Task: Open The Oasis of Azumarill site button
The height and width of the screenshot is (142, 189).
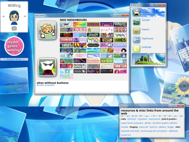Action: 80,66
